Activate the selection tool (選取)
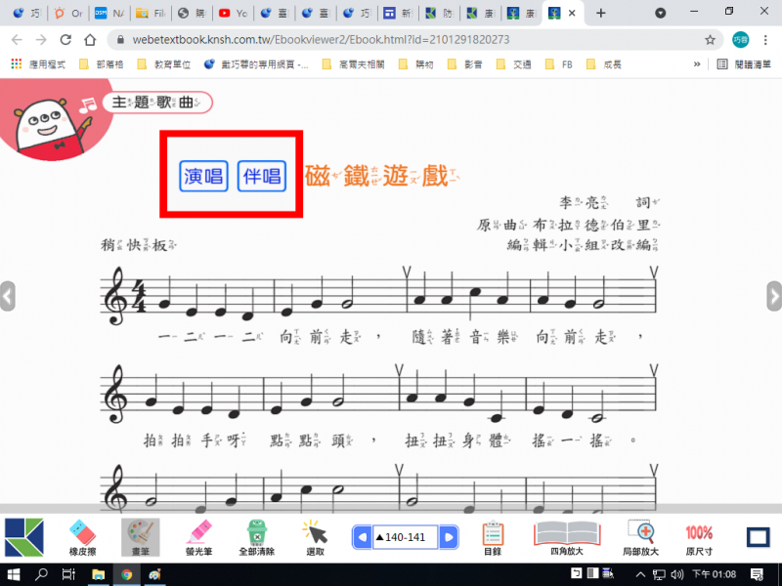 pos(314,536)
